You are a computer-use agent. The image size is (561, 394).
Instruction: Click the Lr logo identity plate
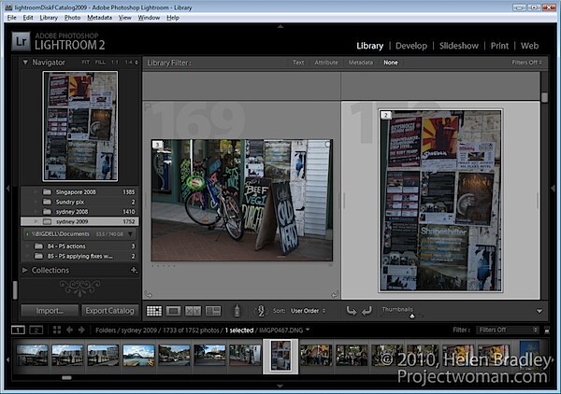tap(21, 41)
